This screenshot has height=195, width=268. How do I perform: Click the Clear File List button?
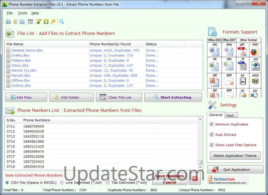119,97
